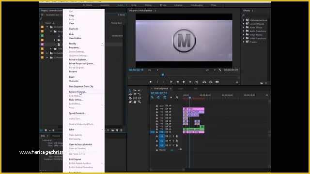Viewport: 310px width, 174px height.
Task: Expand the Video Transitions folder
Action: [244, 38]
